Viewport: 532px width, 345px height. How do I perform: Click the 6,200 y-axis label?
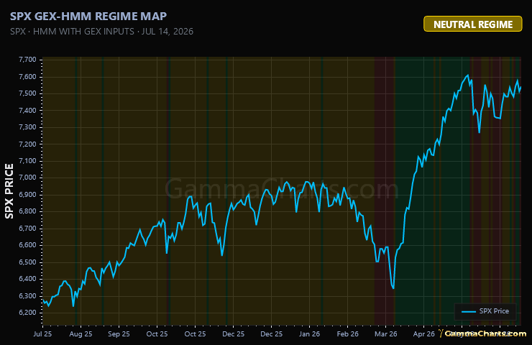[x=27, y=313]
